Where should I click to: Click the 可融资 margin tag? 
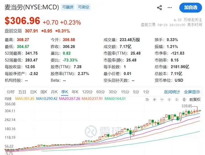pyautogui.click(x=68, y=7)
